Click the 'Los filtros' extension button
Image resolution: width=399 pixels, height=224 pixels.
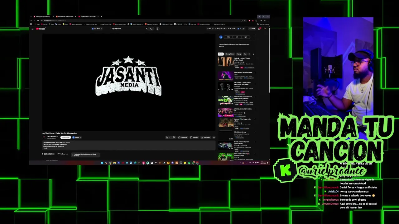[97, 29]
